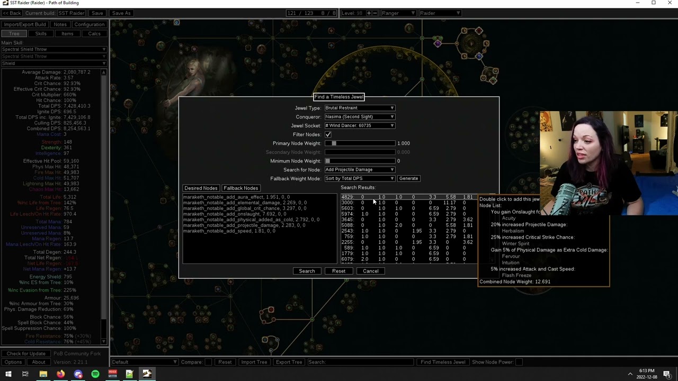Select the Fallback Nodes tab
Image resolution: width=678 pixels, height=381 pixels.
point(240,188)
